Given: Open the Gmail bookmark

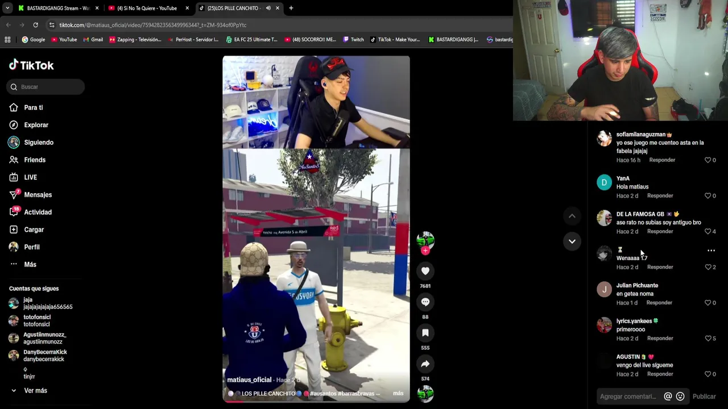Looking at the screenshot, I should coord(93,40).
